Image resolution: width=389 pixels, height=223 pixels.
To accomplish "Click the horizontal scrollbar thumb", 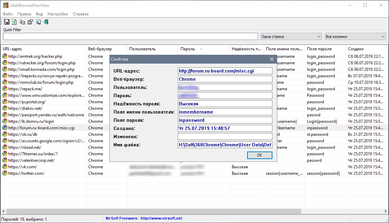I will 154,211.
